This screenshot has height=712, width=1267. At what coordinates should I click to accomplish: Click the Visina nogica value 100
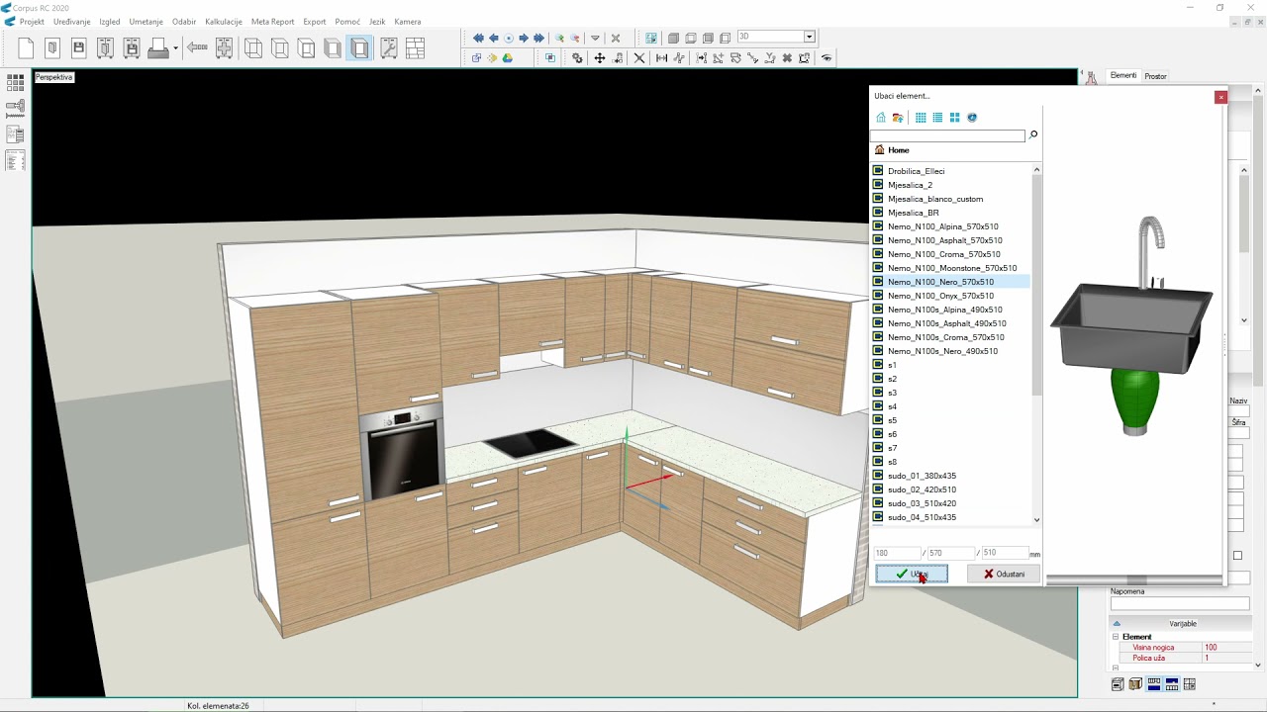click(x=1225, y=648)
